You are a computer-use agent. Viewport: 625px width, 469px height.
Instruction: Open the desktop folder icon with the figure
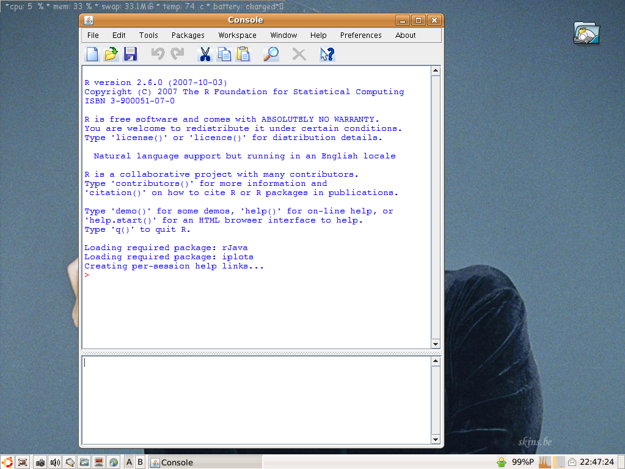587,33
